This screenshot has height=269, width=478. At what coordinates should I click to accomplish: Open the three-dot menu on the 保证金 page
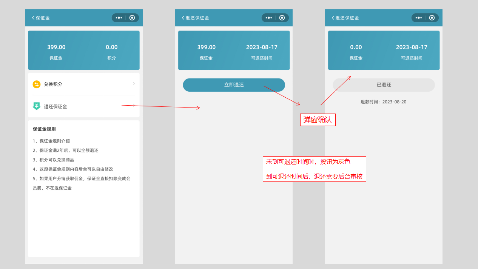[119, 18]
